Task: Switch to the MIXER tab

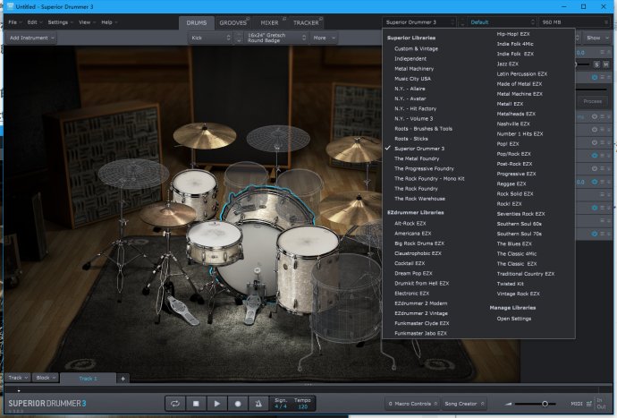Action: click(269, 23)
